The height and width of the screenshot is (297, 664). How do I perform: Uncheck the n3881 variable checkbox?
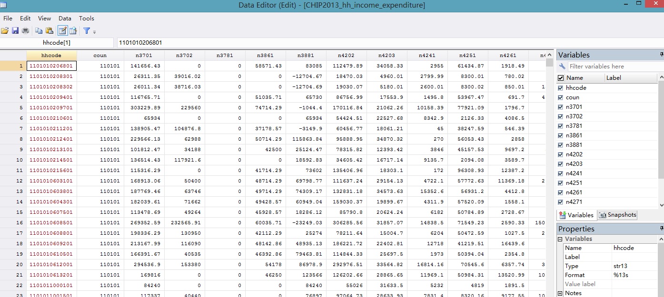561,145
